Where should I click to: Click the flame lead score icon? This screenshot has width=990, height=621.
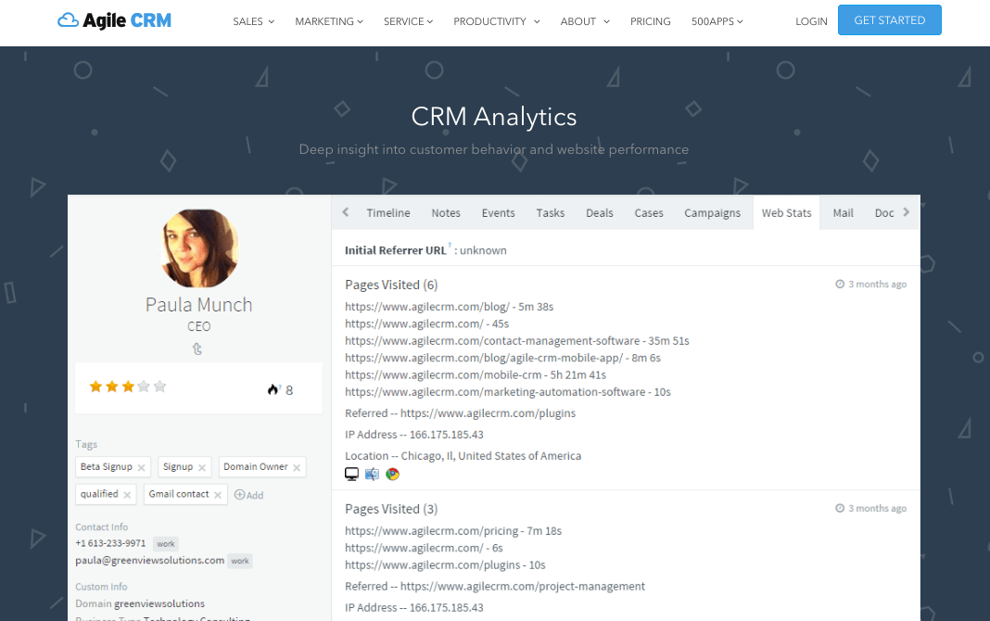(x=273, y=389)
